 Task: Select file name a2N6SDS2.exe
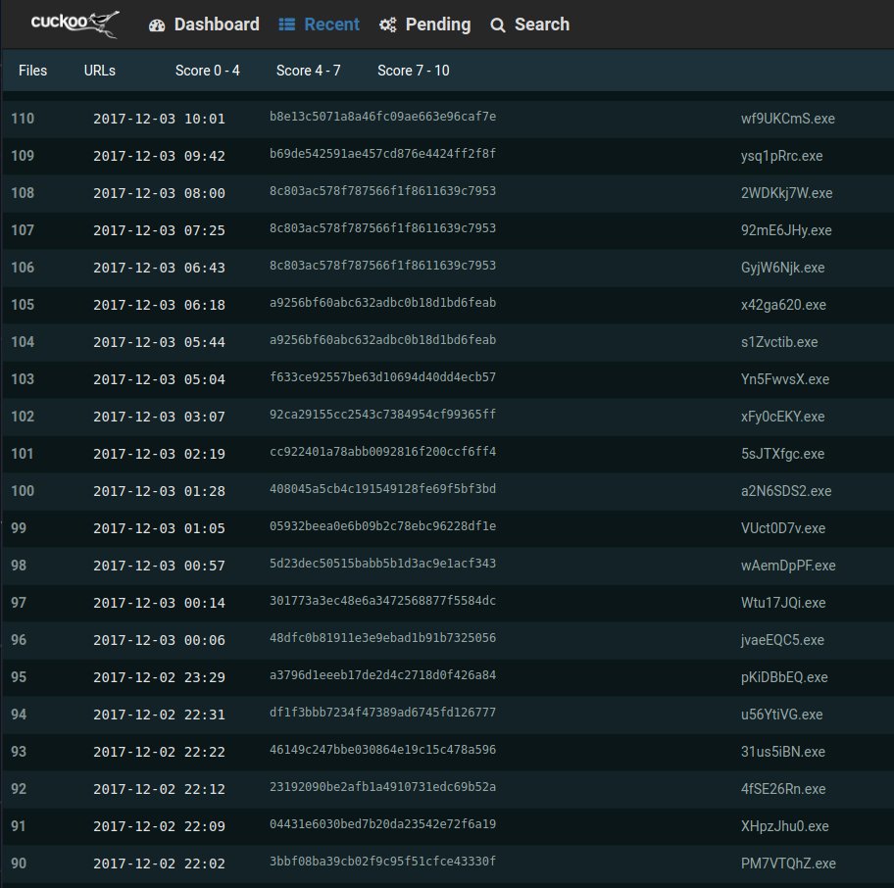pos(786,491)
